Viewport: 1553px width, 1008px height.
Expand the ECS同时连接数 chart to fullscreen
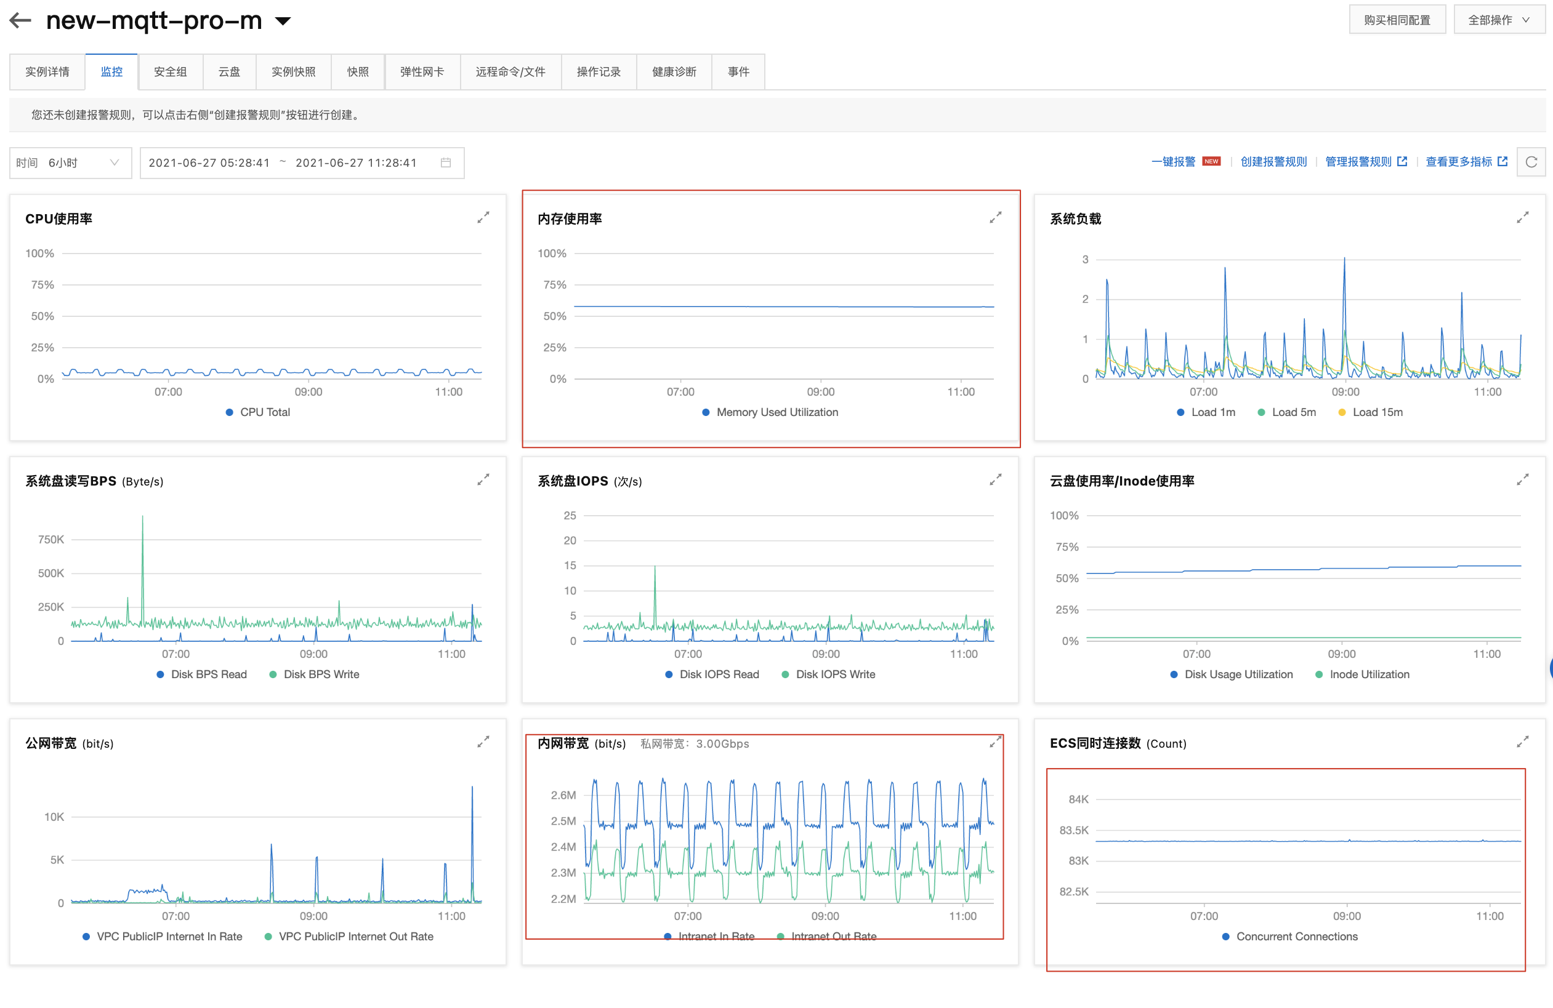(x=1522, y=742)
